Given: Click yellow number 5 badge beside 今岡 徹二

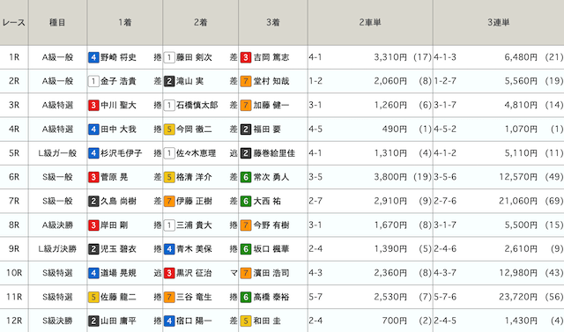Looking at the screenshot, I should 169,129.
